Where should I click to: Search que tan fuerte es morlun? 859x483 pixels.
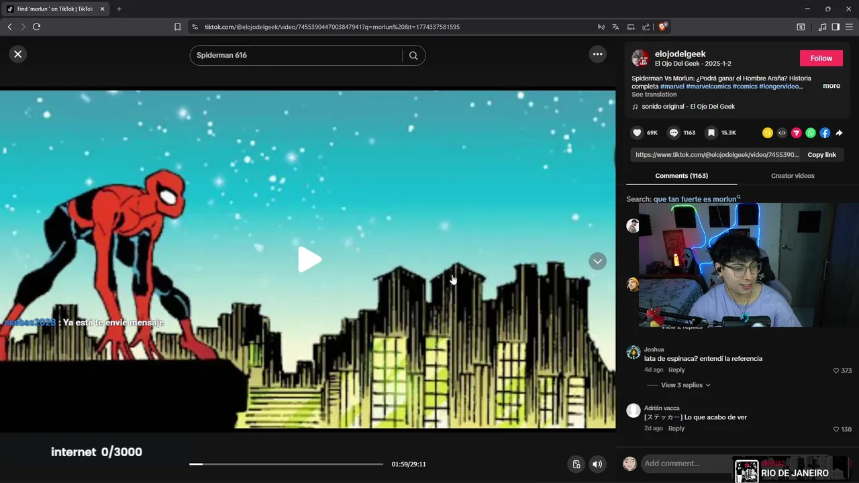coord(695,199)
